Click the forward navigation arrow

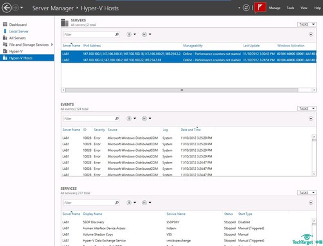click(16, 8)
